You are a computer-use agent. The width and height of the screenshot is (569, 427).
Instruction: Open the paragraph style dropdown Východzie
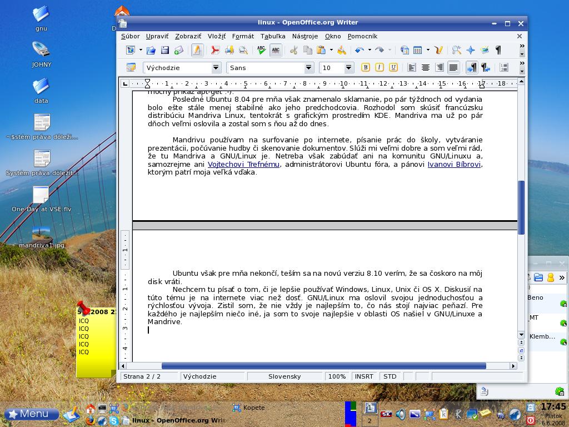click(x=216, y=68)
